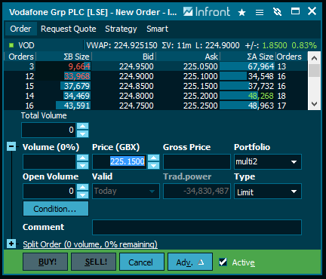Toggle the Active checkbox
This screenshot has height=279, width=326.
(x=223, y=262)
